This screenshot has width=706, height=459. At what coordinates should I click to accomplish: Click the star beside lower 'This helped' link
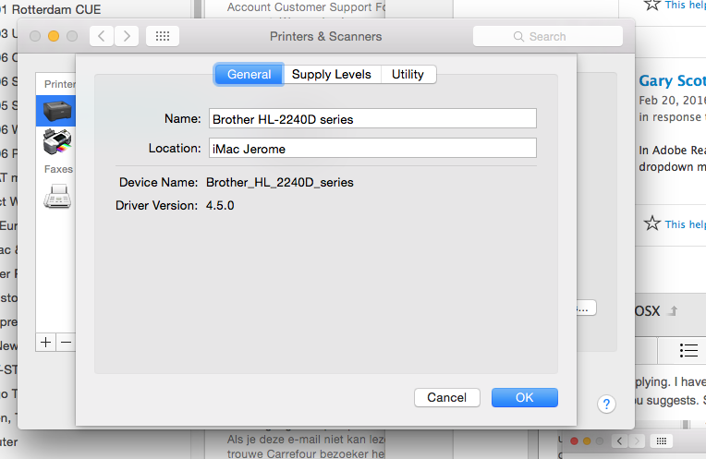click(651, 223)
